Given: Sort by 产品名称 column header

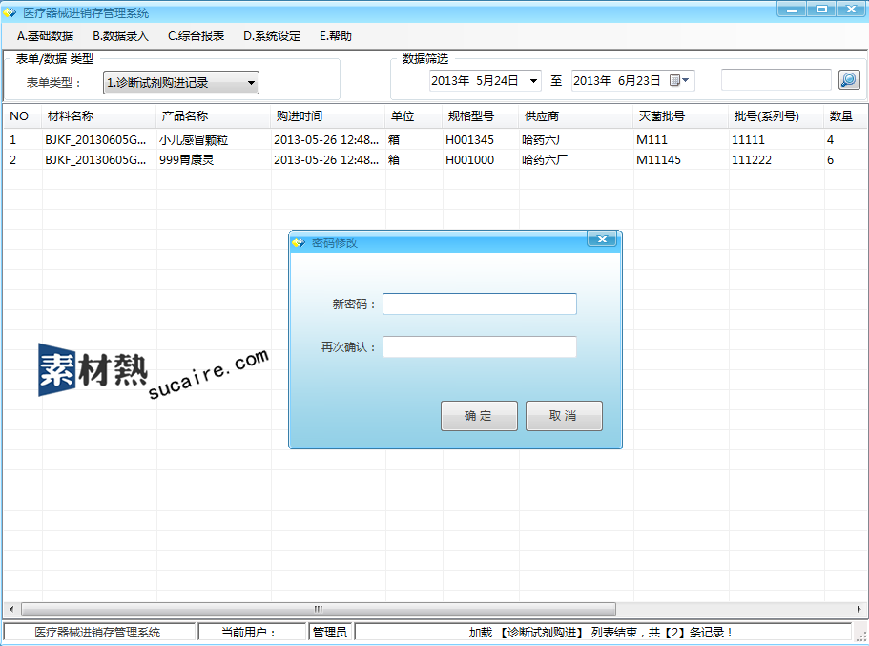Looking at the screenshot, I should [x=214, y=116].
